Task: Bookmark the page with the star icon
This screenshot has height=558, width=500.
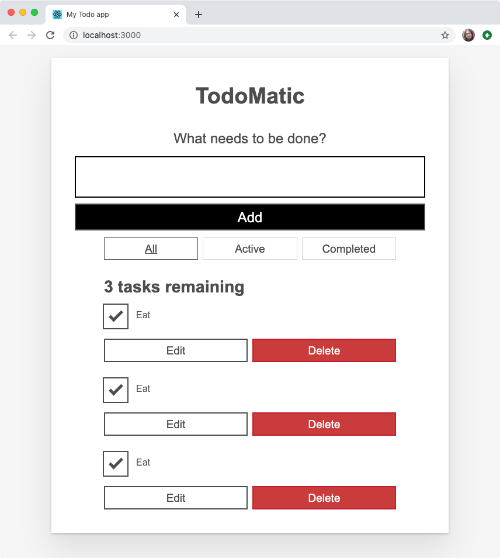Action: point(445,35)
